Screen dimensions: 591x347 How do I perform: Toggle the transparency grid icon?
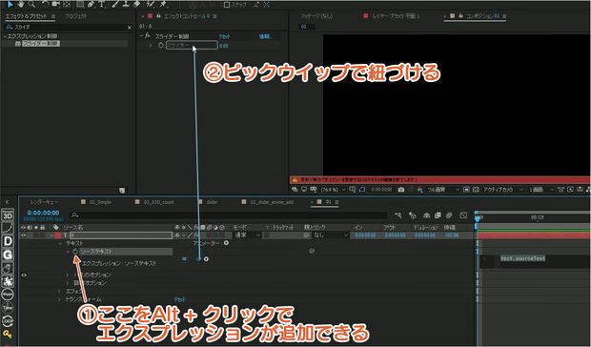476,190
